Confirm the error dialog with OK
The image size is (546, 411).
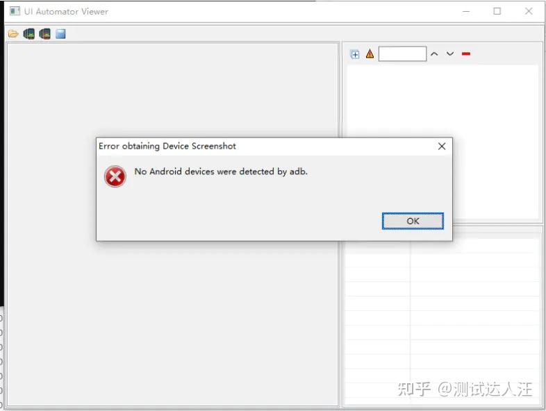[x=413, y=221]
